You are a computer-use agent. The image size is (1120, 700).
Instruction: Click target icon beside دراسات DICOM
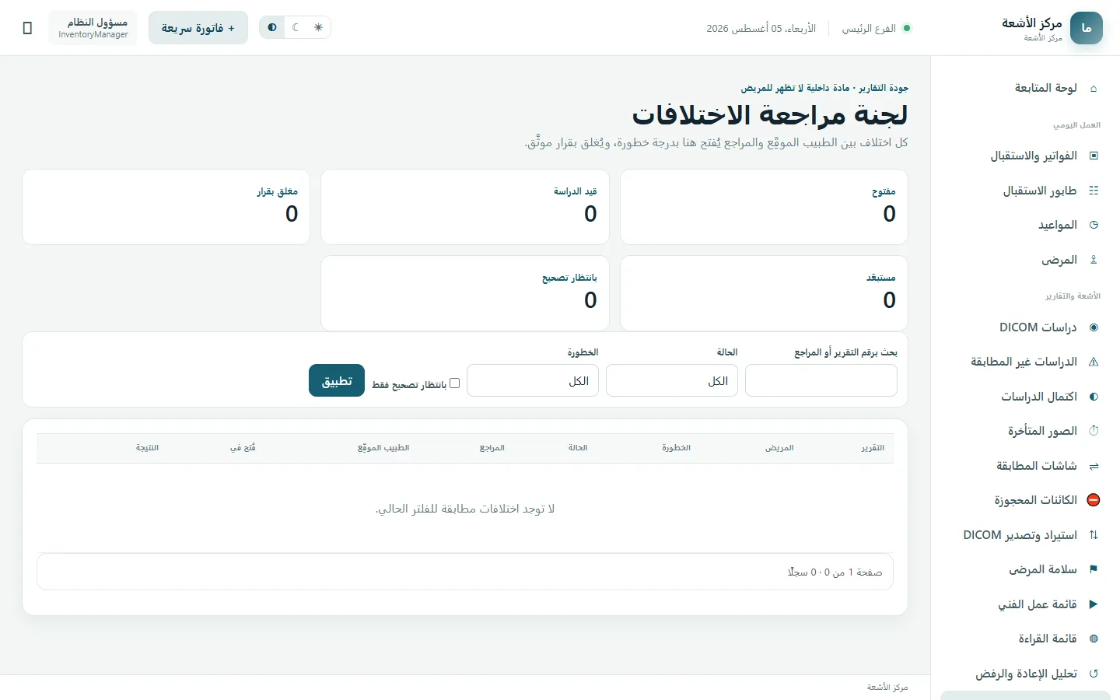click(x=1094, y=327)
